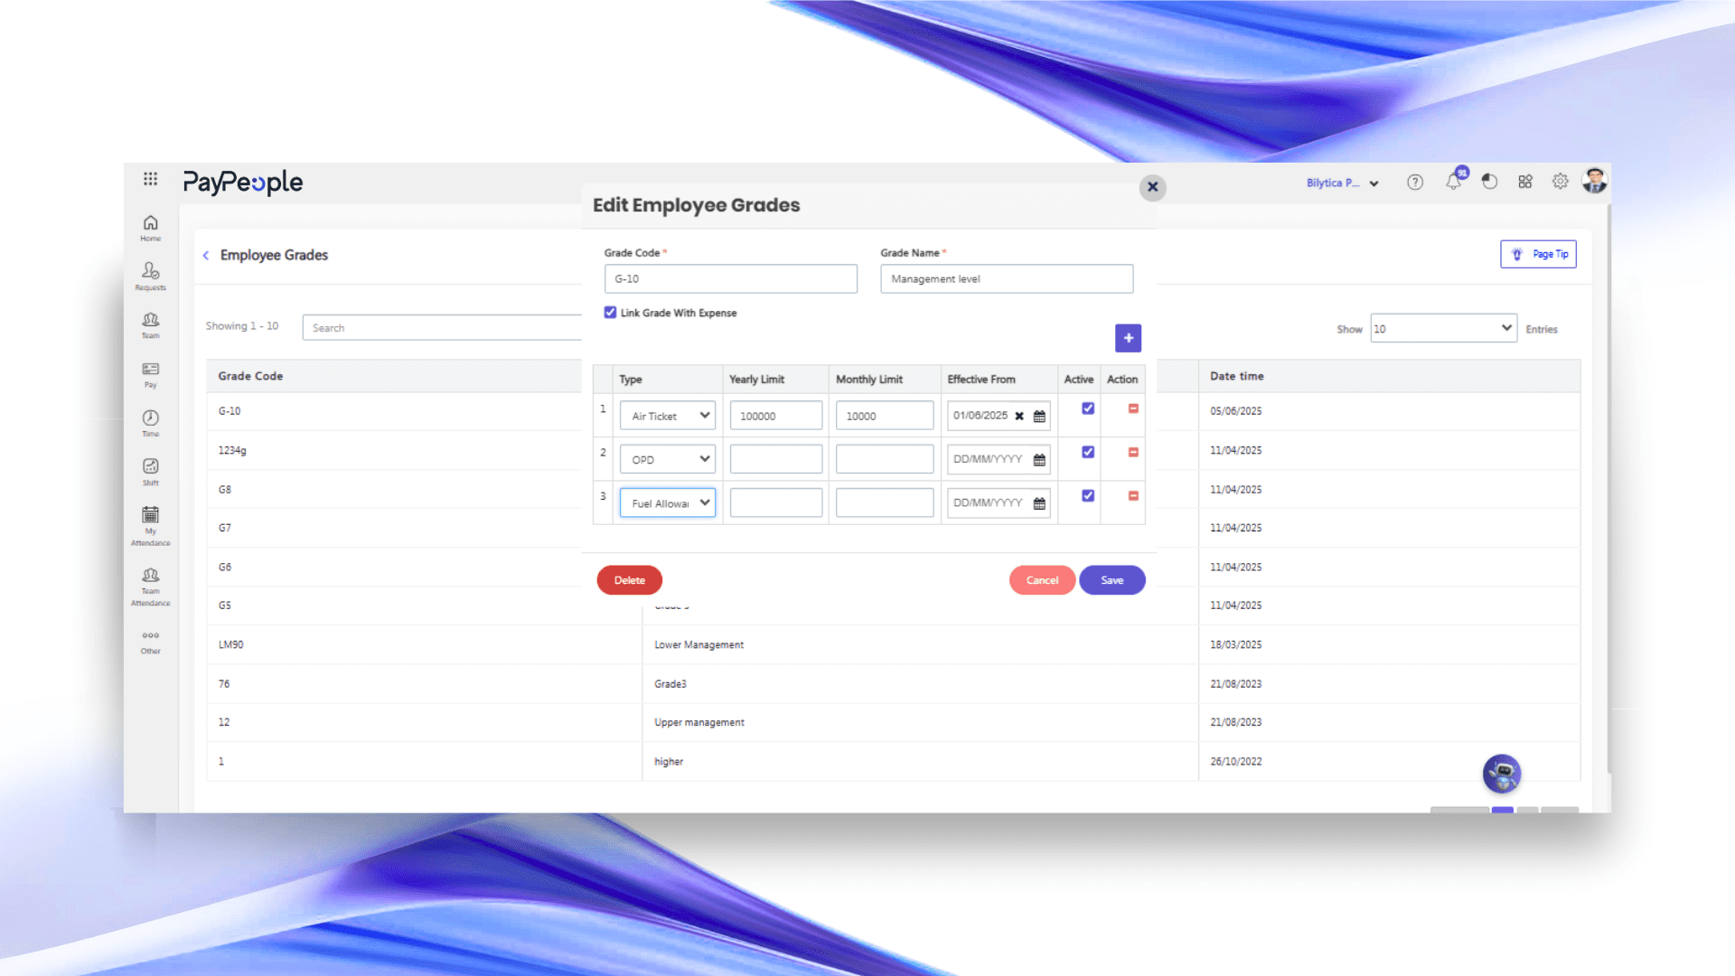
Task: Open the Bilytica company dropdown
Action: click(x=1342, y=183)
